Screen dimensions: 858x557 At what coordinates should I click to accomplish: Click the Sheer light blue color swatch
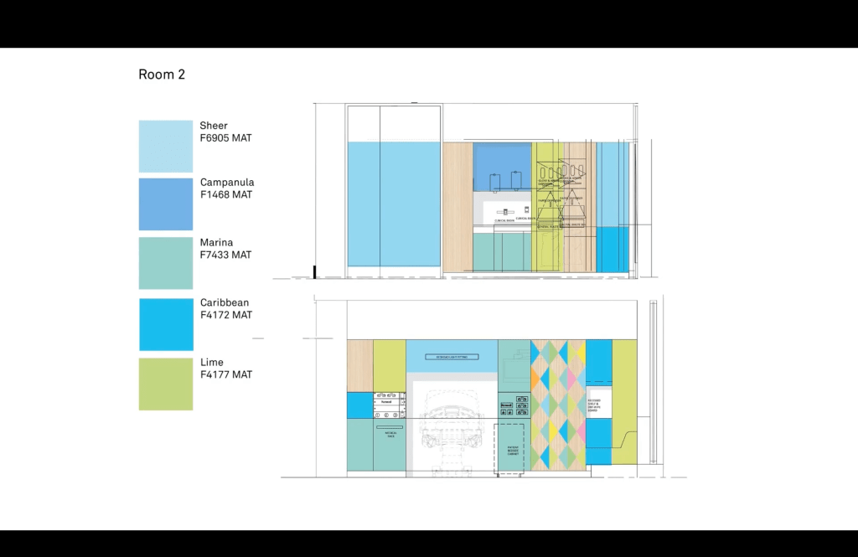(x=165, y=146)
